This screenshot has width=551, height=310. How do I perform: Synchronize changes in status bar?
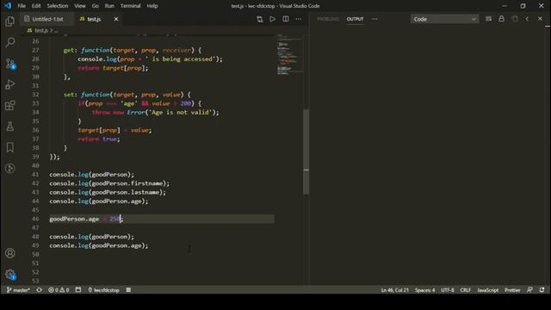point(39,290)
